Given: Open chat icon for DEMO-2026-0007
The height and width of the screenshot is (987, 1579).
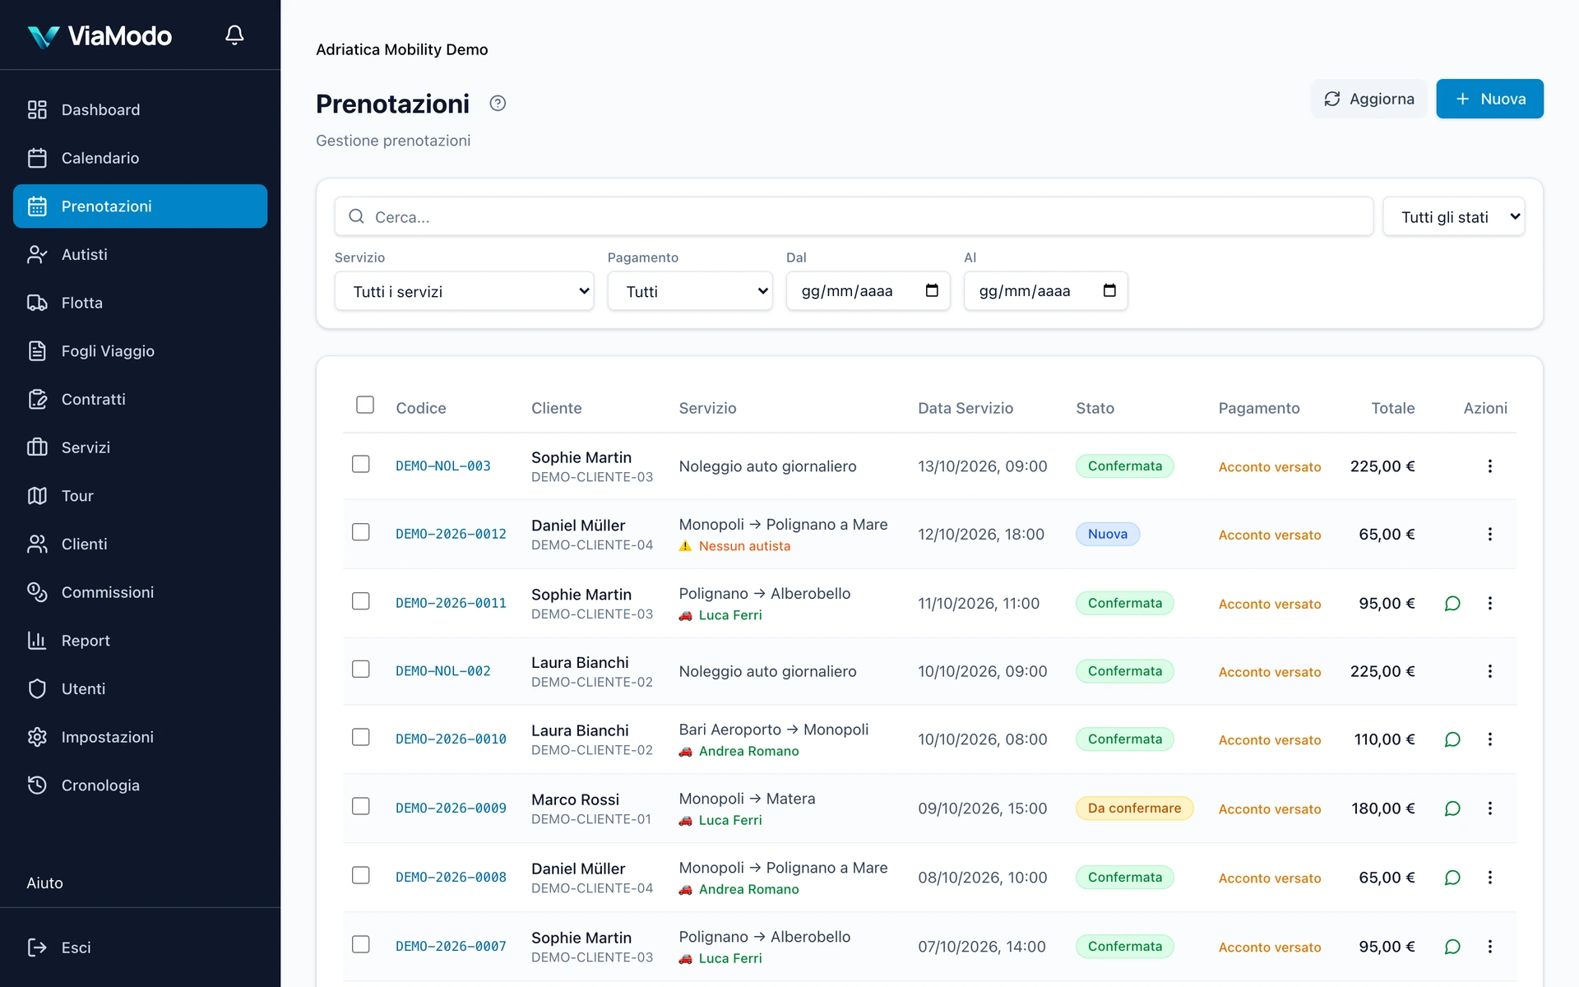Looking at the screenshot, I should click(x=1452, y=947).
